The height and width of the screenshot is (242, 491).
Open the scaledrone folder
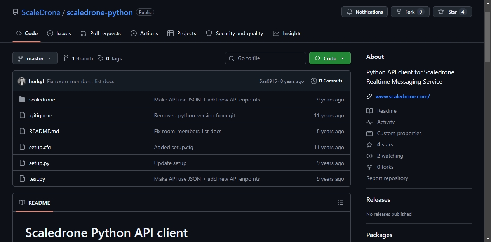pyautogui.click(x=42, y=100)
